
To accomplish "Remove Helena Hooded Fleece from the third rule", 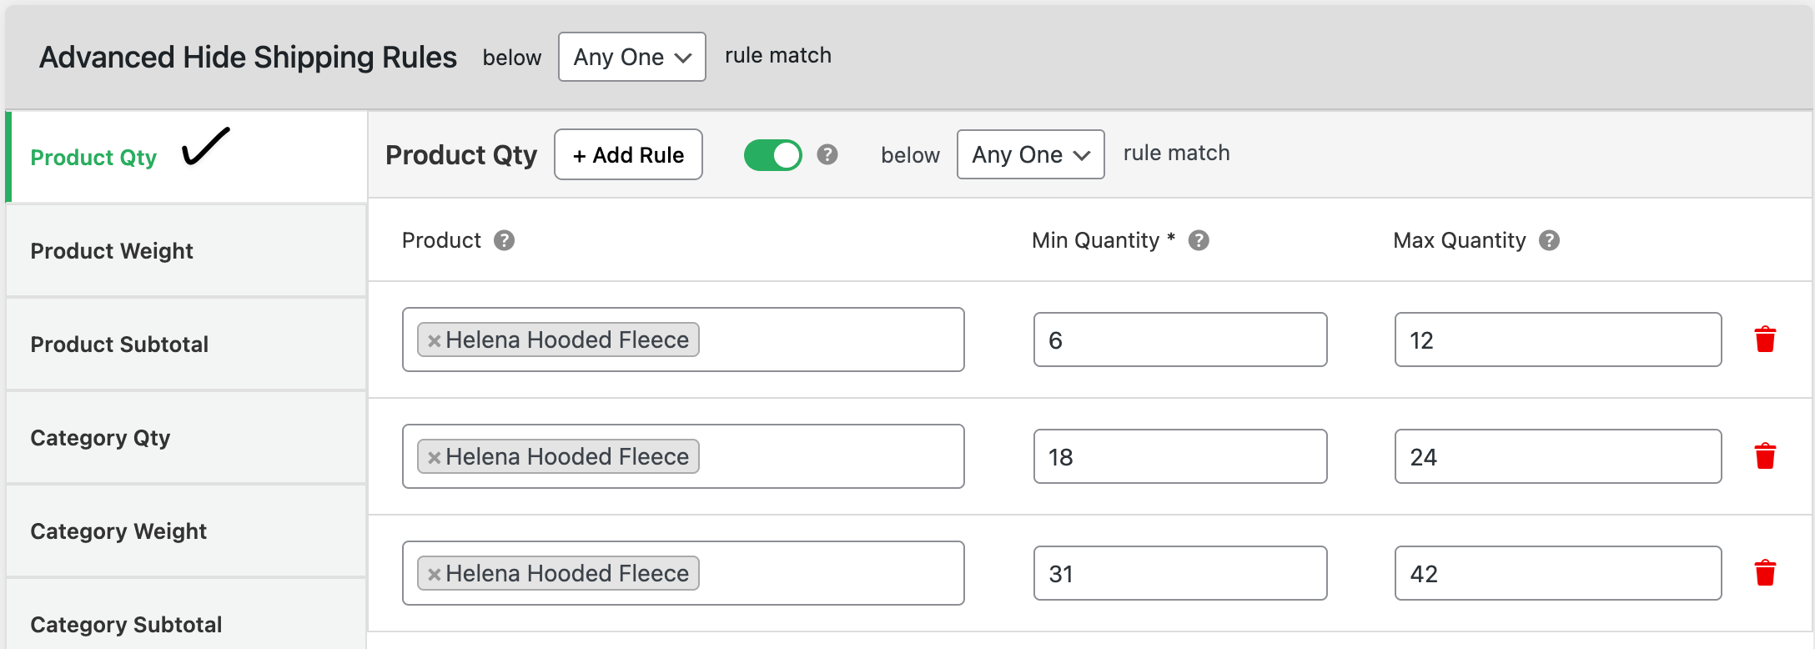I will click(x=433, y=573).
